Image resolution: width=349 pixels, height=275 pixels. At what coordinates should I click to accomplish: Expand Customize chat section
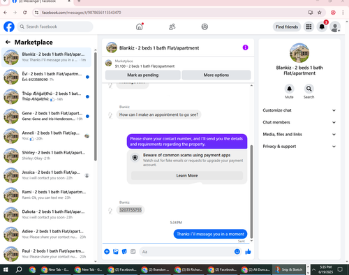(299, 110)
